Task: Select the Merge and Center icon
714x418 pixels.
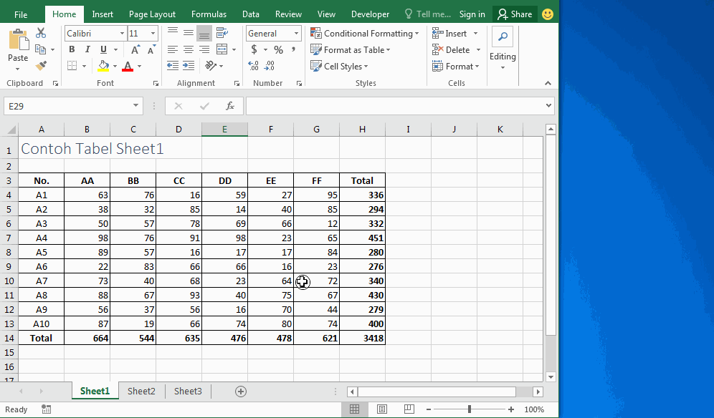Action: tap(222, 49)
